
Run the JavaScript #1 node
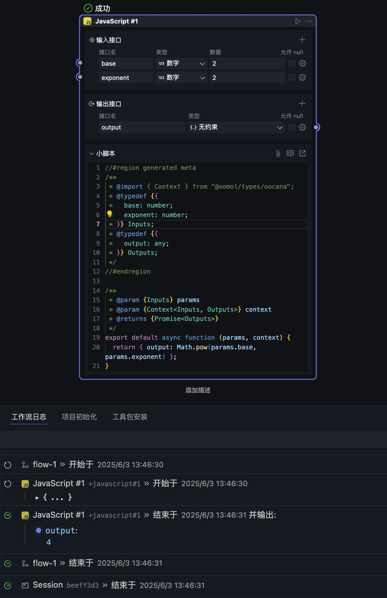point(298,22)
